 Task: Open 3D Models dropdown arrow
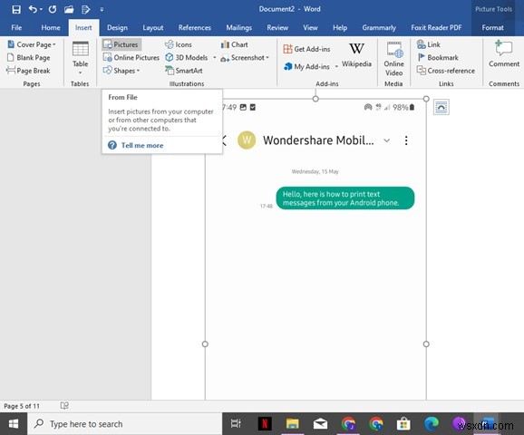[x=215, y=58]
